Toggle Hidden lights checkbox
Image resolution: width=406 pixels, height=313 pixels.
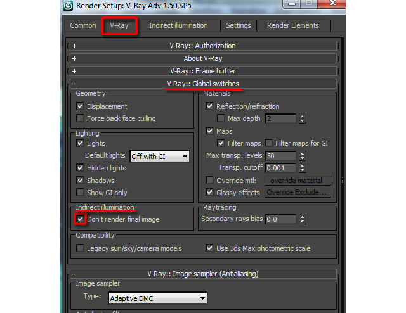81,168
